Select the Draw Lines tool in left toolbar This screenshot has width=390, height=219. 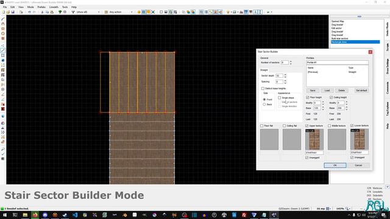(3, 19)
